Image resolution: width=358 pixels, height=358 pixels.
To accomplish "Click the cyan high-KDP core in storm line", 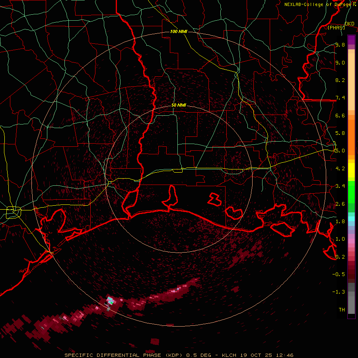I will click(111, 300).
